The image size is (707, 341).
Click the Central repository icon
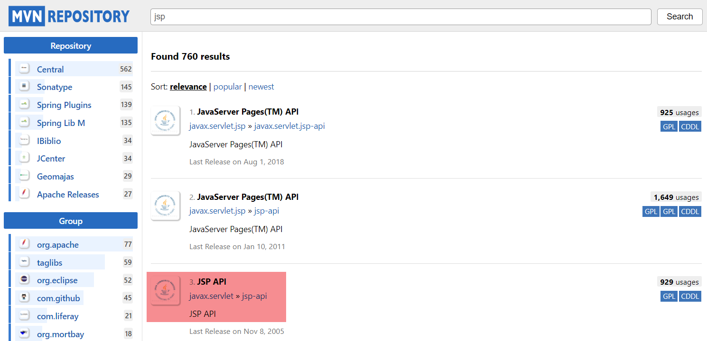pos(25,69)
